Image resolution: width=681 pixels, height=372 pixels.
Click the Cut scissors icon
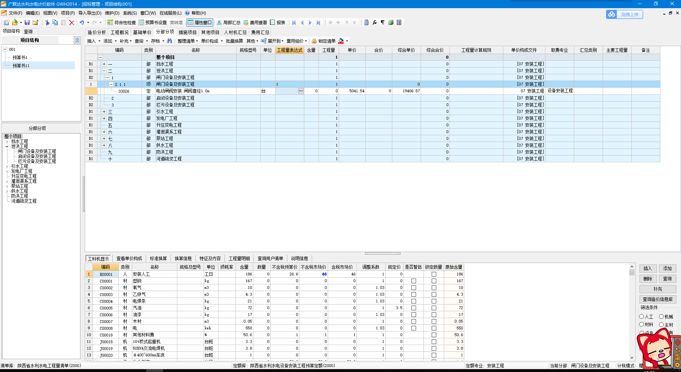pyautogui.click(x=47, y=22)
